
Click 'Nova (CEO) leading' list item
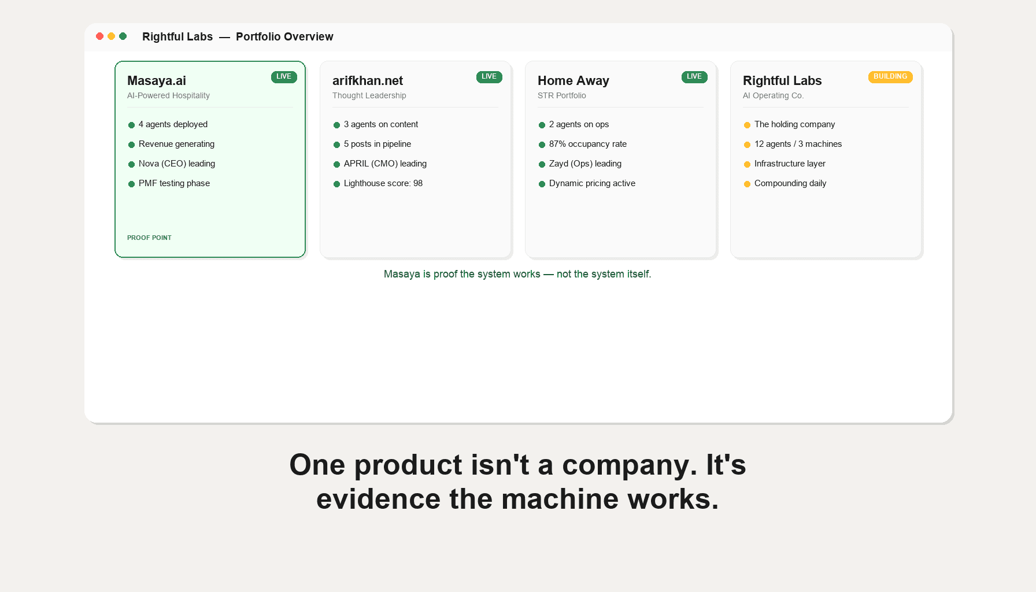(177, 164)
